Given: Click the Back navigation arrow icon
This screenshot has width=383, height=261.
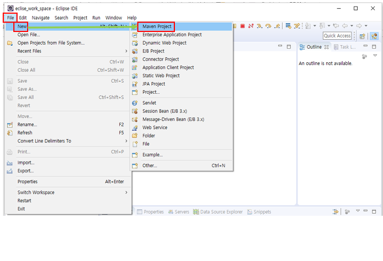Looking at the screenshot, I should tap(345, 25).
